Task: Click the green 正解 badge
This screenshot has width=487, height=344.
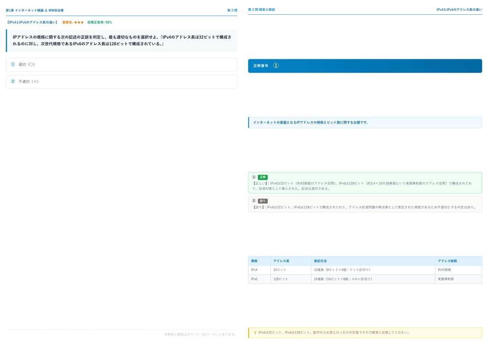Action: (x=263, y=177)
